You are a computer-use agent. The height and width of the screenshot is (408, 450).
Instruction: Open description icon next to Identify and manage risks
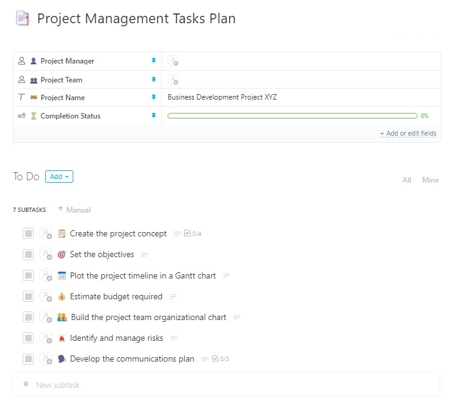point(174,338)
